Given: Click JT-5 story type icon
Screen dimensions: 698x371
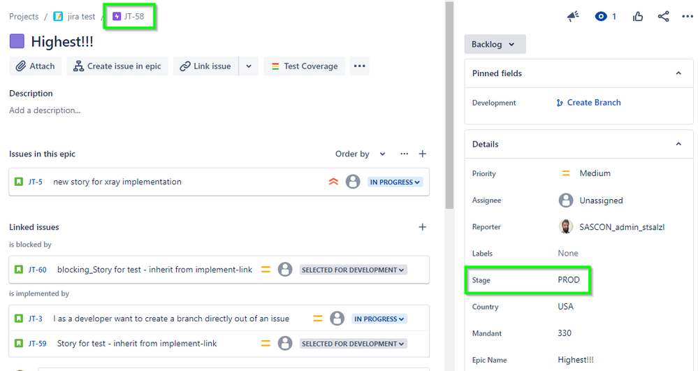Looking at the screenshot, I should click(19, 182).
